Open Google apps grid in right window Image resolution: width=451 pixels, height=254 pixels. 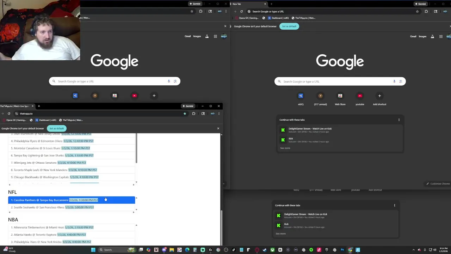(x=441, y=36)
